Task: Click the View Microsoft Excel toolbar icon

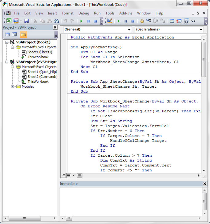Action: (x=9, y=21)
